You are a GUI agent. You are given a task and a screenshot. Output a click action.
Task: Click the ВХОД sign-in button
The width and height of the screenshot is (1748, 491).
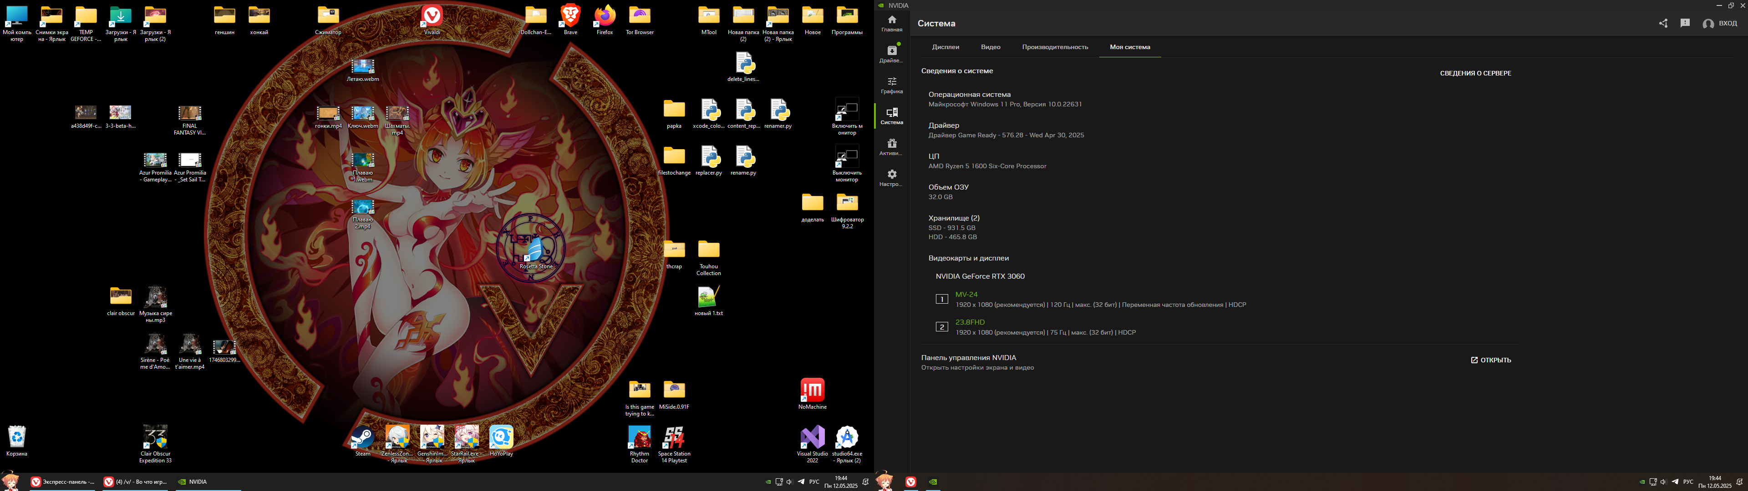pyautogui.click(x=1720, y=23)
